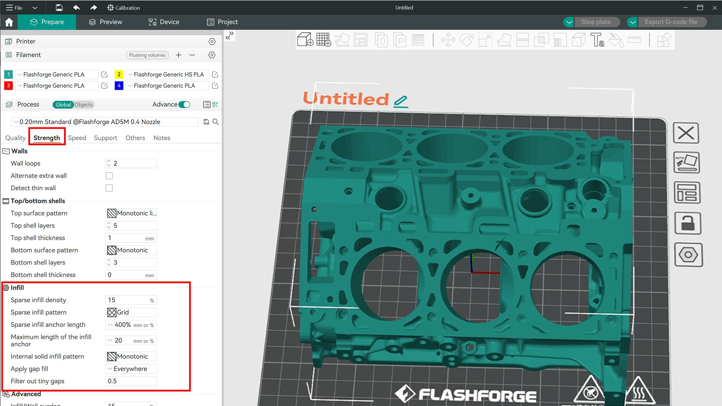The height and width of the screenshot is (406, 722).
Task: Open Apply gap fill Everywhere dropdown
Action: (x=131, y=369)
